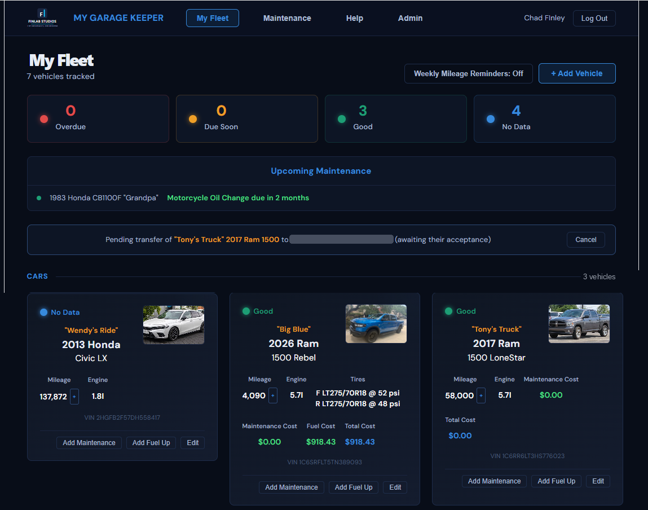648x510 pixels.
Task: Open the gray Ram LoneStar photo
Action: pyautogui.click(x=579, y=324)
